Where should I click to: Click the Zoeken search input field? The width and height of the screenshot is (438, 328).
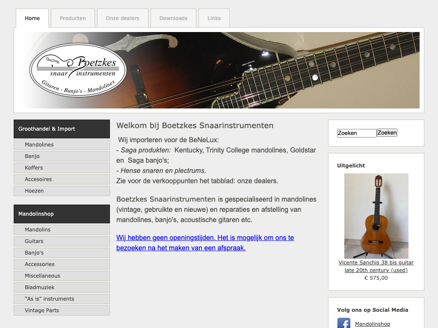point(357,133)
